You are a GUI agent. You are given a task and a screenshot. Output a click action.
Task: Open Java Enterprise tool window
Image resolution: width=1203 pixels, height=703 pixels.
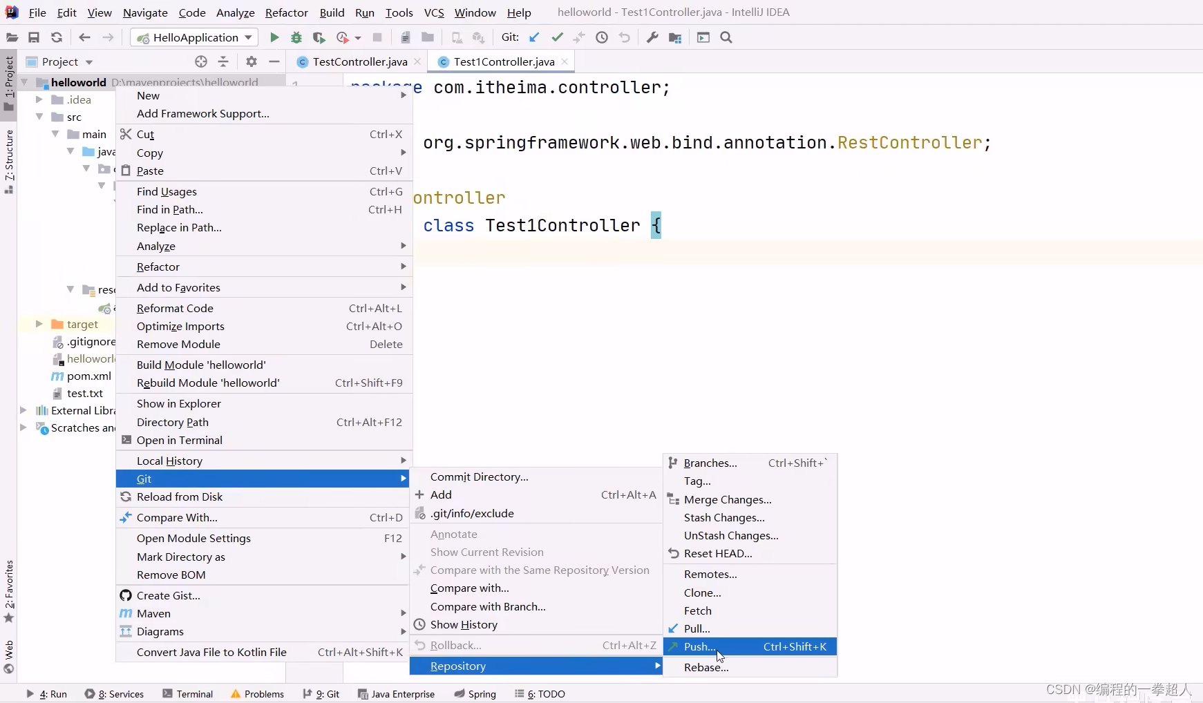point(396,694)
